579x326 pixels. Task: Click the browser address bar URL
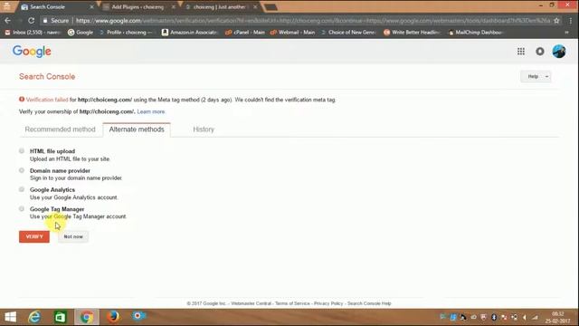click(312, 21)
